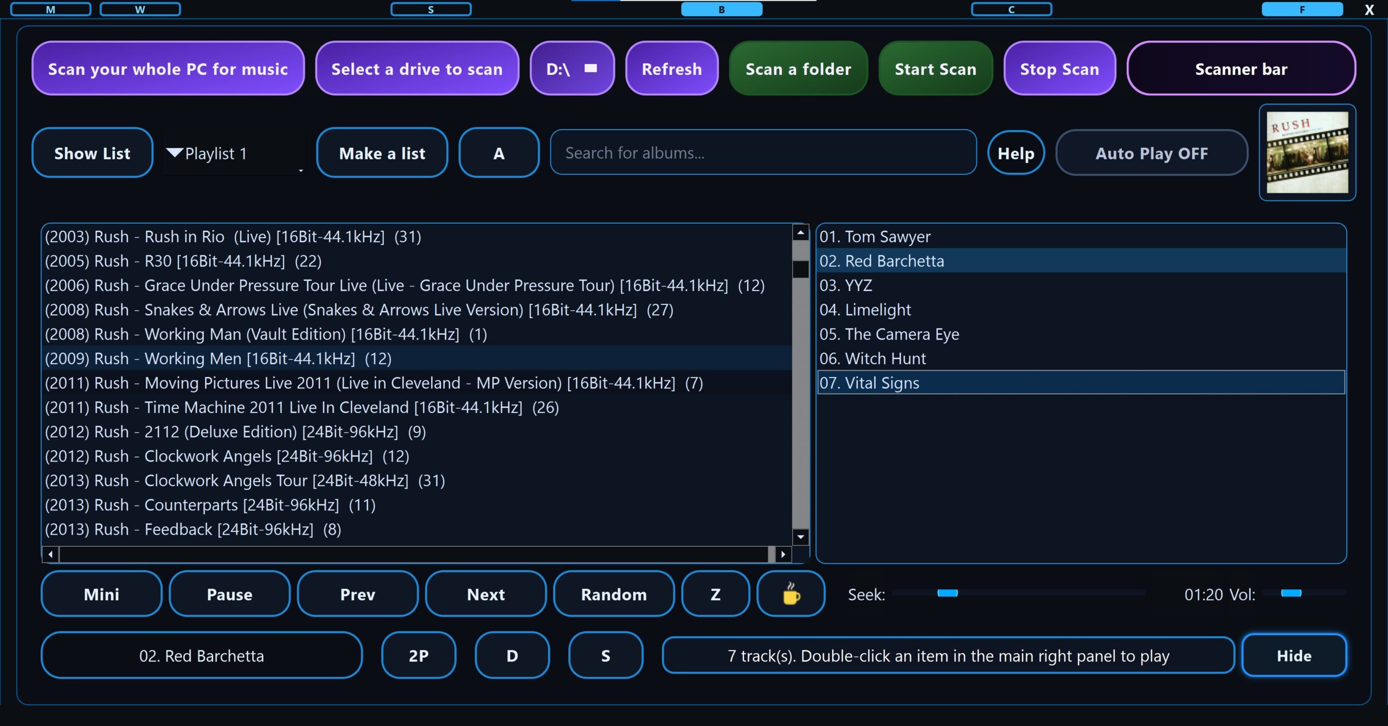Expand the Show List panel
The height and width of the screenshot is (726, 1388).
pyautogui.click(x=92, y=153)
